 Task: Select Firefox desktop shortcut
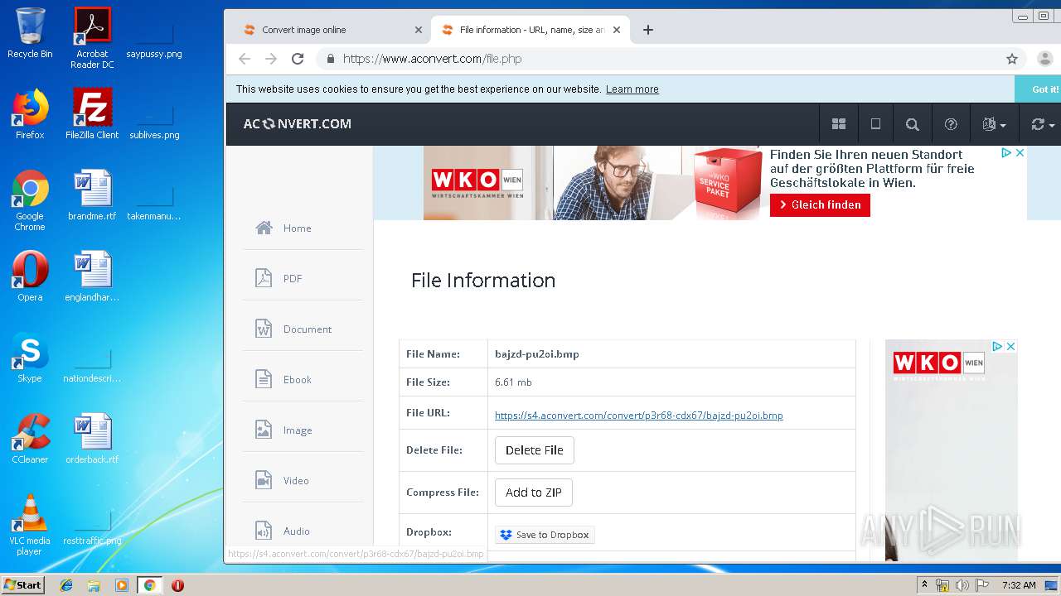click(x=30, y=114)
